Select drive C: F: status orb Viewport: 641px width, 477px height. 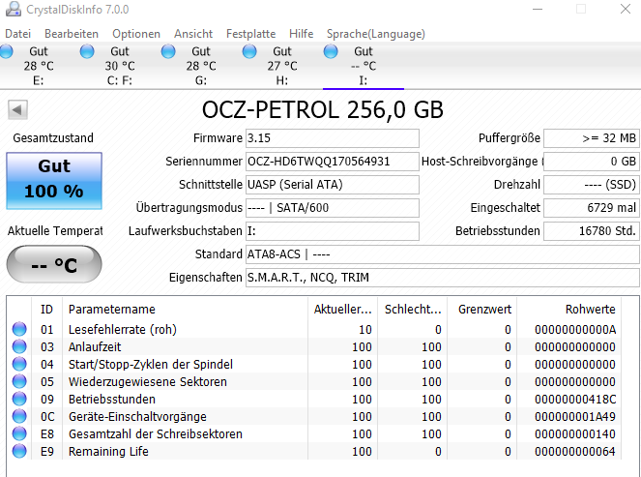(87, 51)
